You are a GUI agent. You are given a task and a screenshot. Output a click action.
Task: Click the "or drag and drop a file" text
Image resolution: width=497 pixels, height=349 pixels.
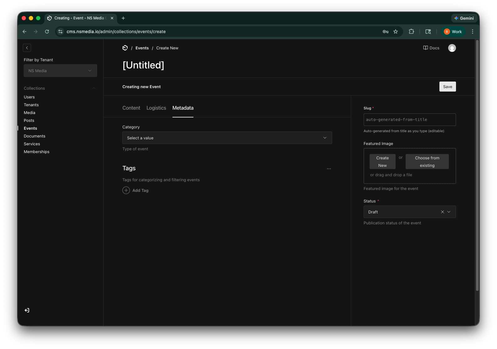(391, 175)
